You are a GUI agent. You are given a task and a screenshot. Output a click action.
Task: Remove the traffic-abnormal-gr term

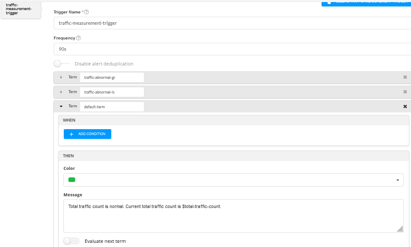tap(405, 77)
